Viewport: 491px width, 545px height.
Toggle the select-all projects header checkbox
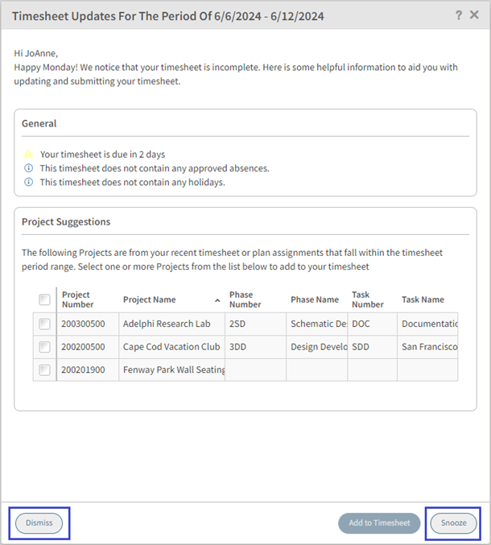(44, 299)
